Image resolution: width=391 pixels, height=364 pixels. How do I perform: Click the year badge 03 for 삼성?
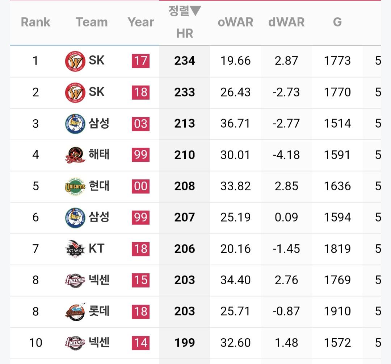click(x=140, y=124)
